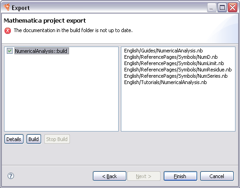Viewport: 240px width, 188px height.
Task: Select the Symbols/NumSeries.nb file entry
Action: click(x=176, y=76)
